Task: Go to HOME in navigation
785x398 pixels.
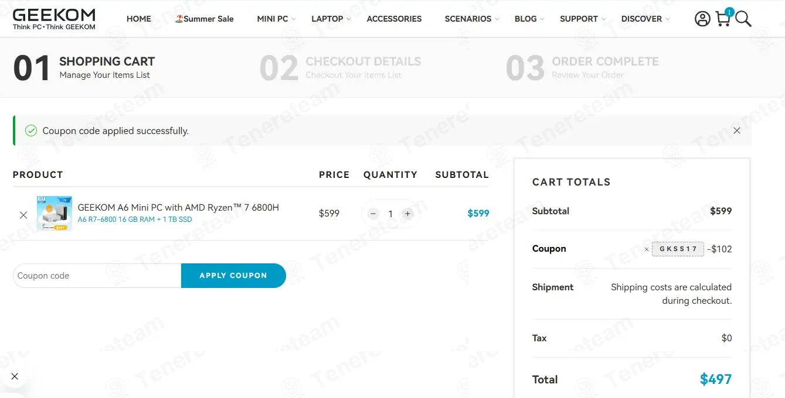Action: click(139, 19)
